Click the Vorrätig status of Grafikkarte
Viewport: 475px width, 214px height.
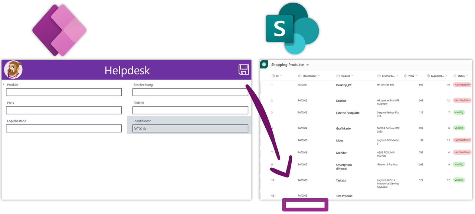pyautogui.click(x=459, y=128)
